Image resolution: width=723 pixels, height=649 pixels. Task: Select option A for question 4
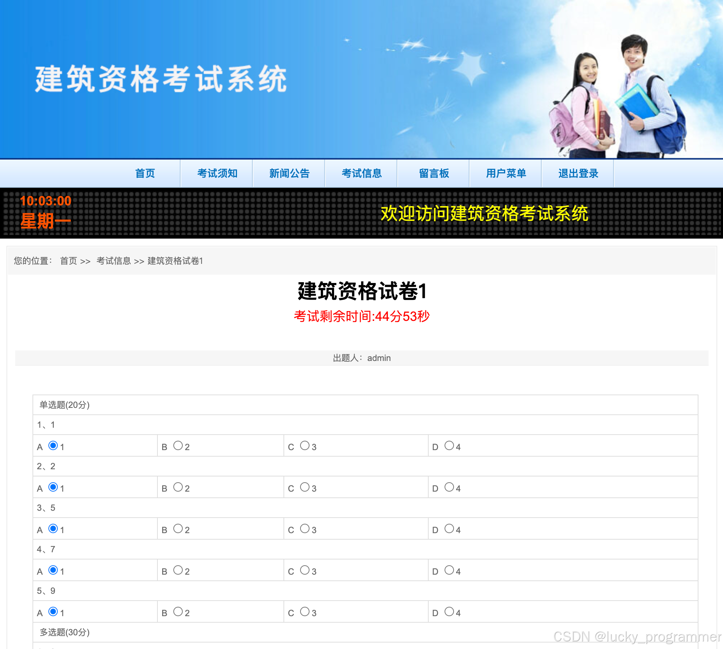pyautogui.click(x=53, y=570)
